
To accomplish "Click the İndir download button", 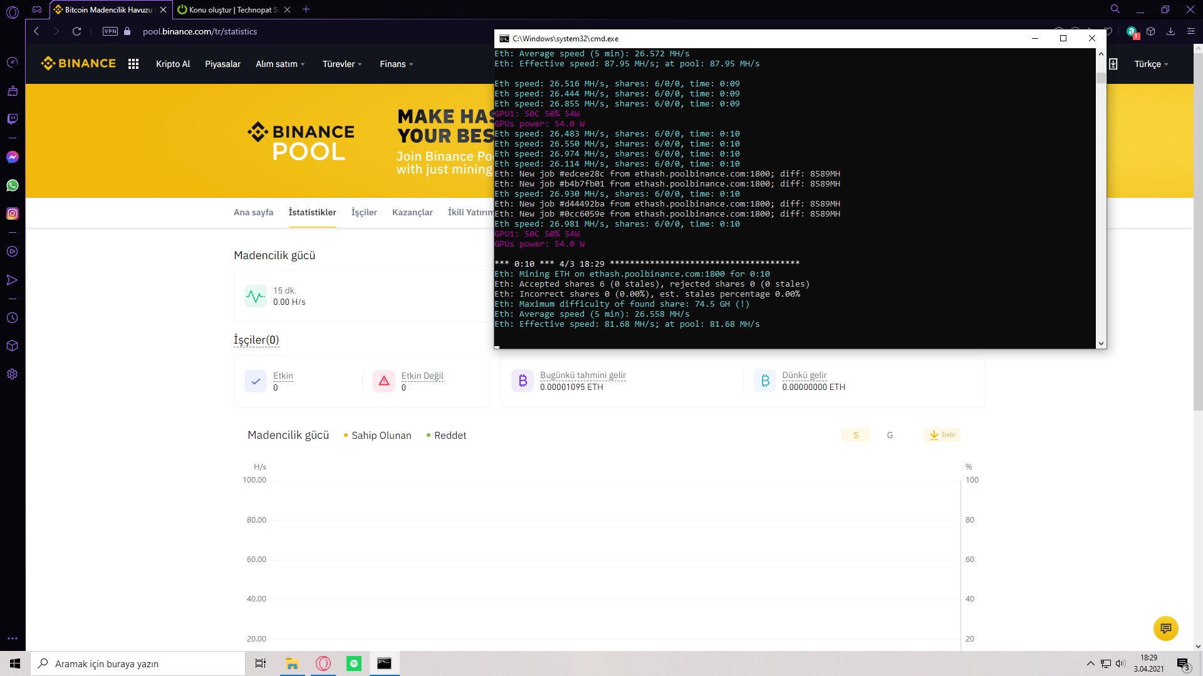I will click(942, 435).
